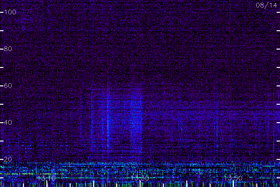Click the 13:10 time label

click(47, 178)
